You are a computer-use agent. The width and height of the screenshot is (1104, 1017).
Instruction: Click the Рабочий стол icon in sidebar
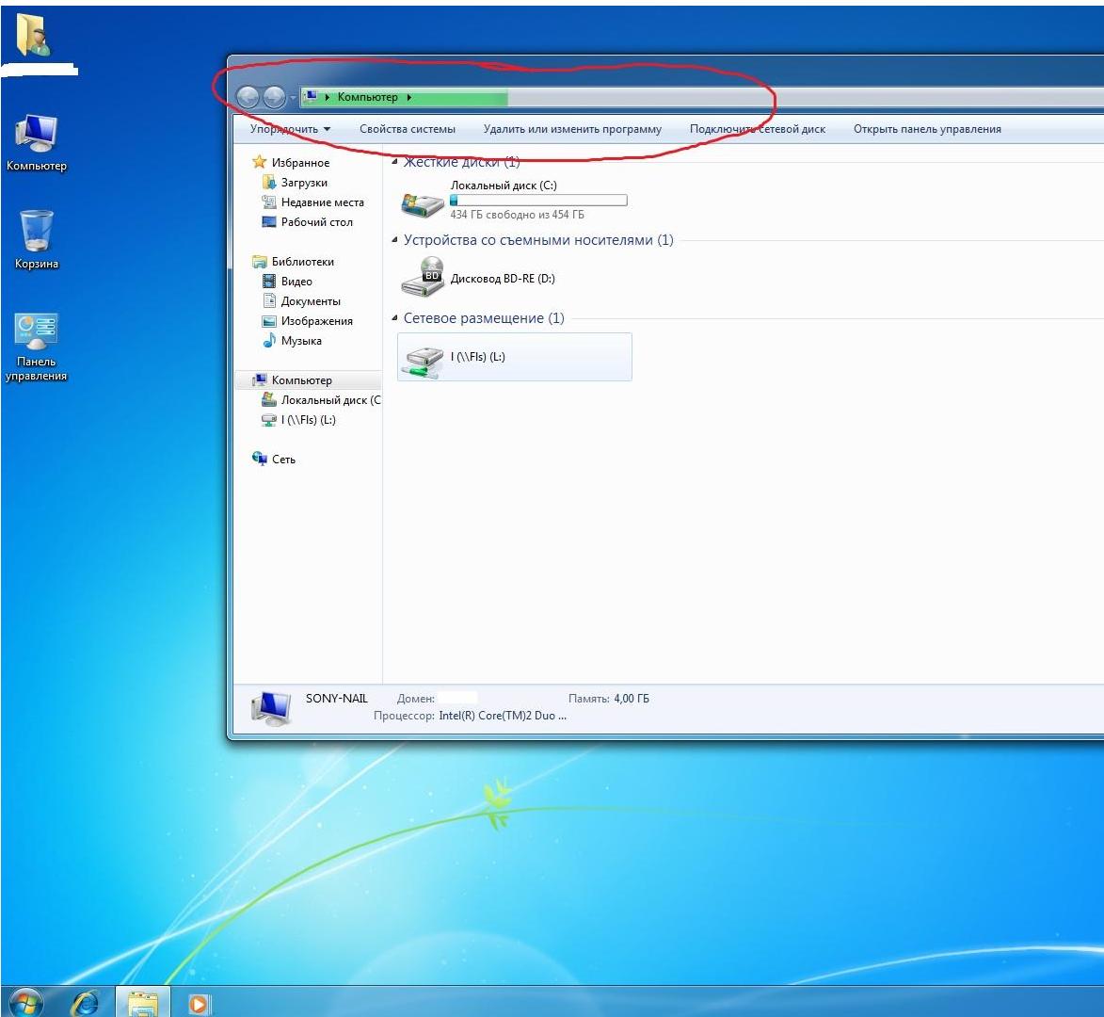pyautogui.click(x=268, y=221)
